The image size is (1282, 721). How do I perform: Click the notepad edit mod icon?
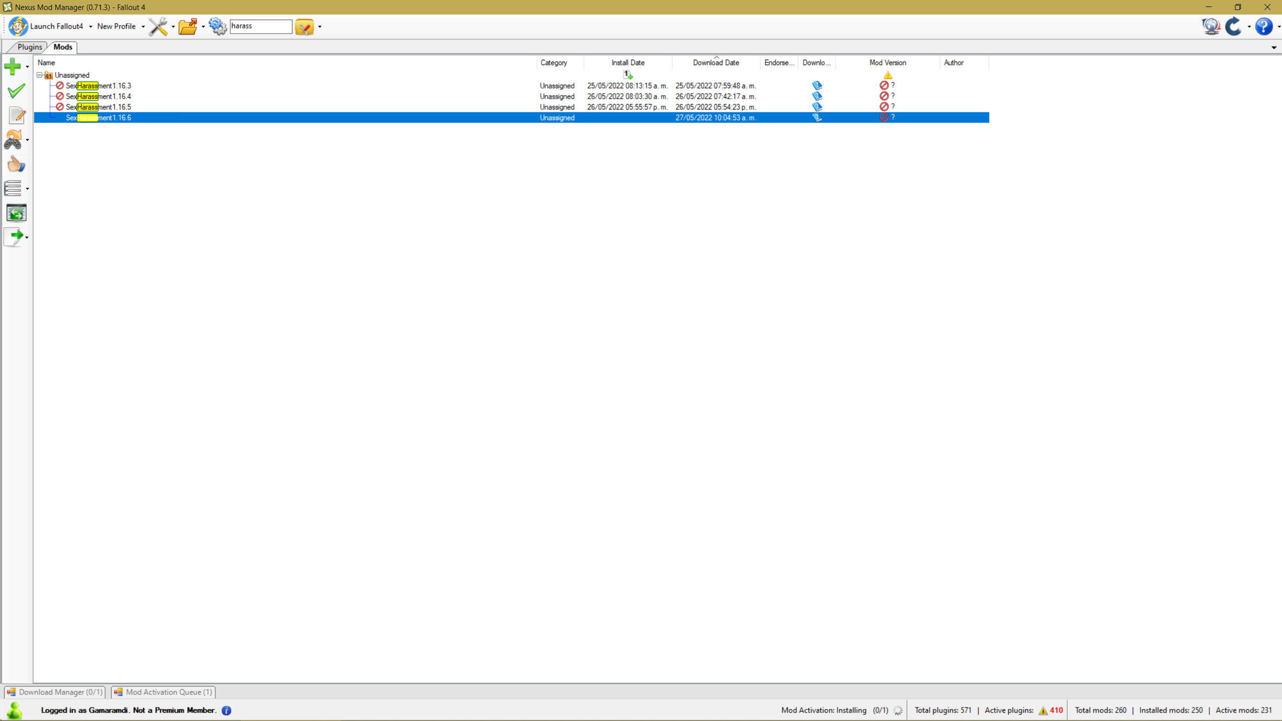(17, 115)
